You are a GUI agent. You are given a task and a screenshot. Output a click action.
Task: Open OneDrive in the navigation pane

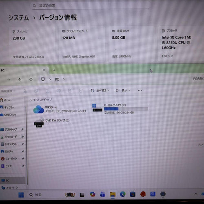[x=8, y=115]
